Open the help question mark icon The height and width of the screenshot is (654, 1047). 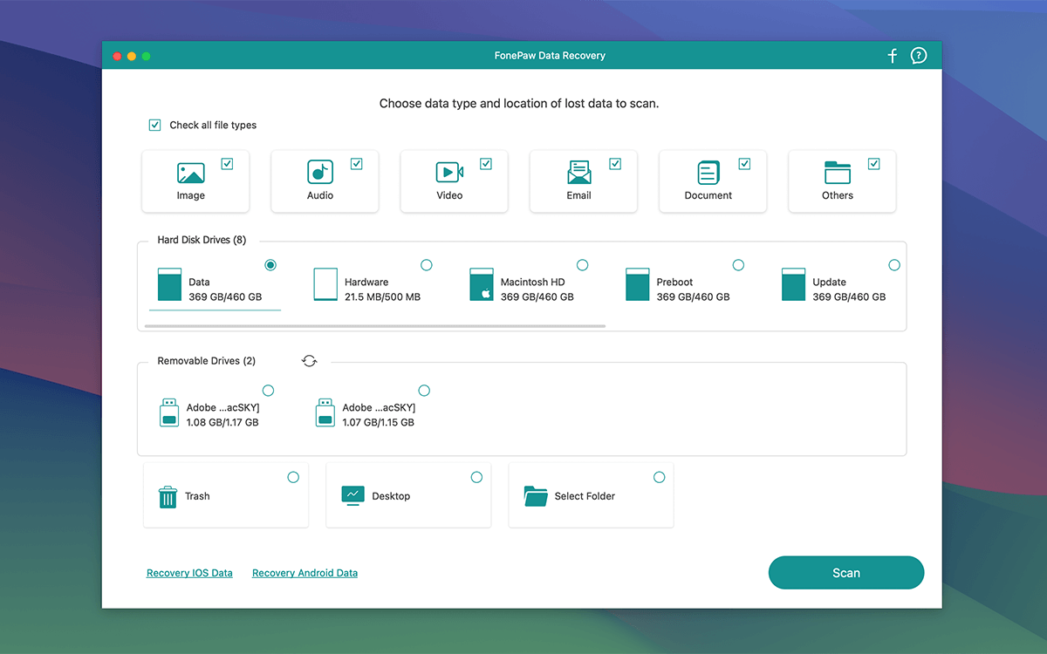(x=918, y=56)
